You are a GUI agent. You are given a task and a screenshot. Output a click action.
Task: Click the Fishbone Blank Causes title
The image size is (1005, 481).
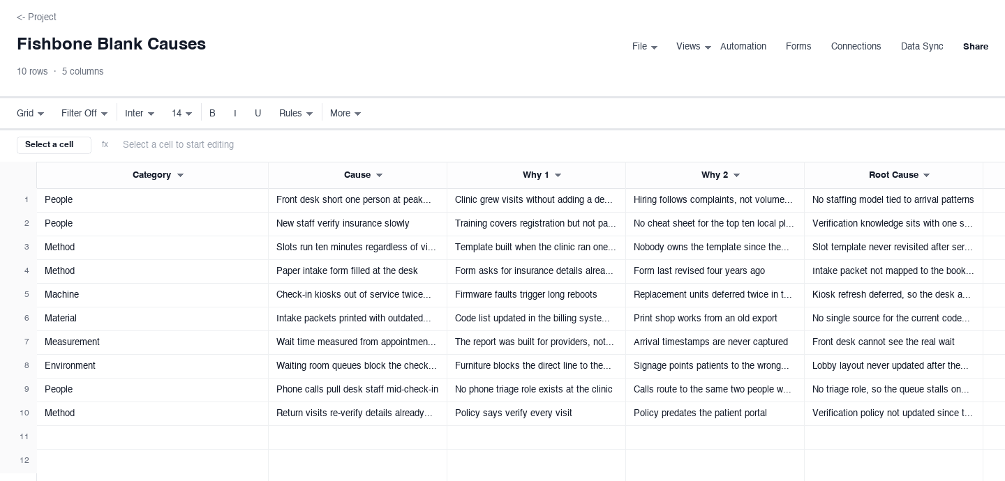(x=111, y=44)
